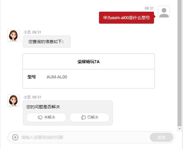Viewport: 183px width, 149px height.
Task: Click the 发送 send button
Action: (x=161, y=137)
